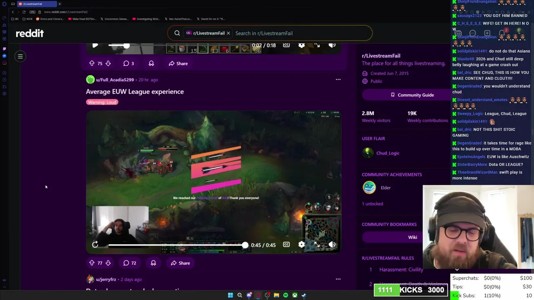The image size is (534, 300).
Task: Open a new browser tab
Action: click(x=59, y=4)
